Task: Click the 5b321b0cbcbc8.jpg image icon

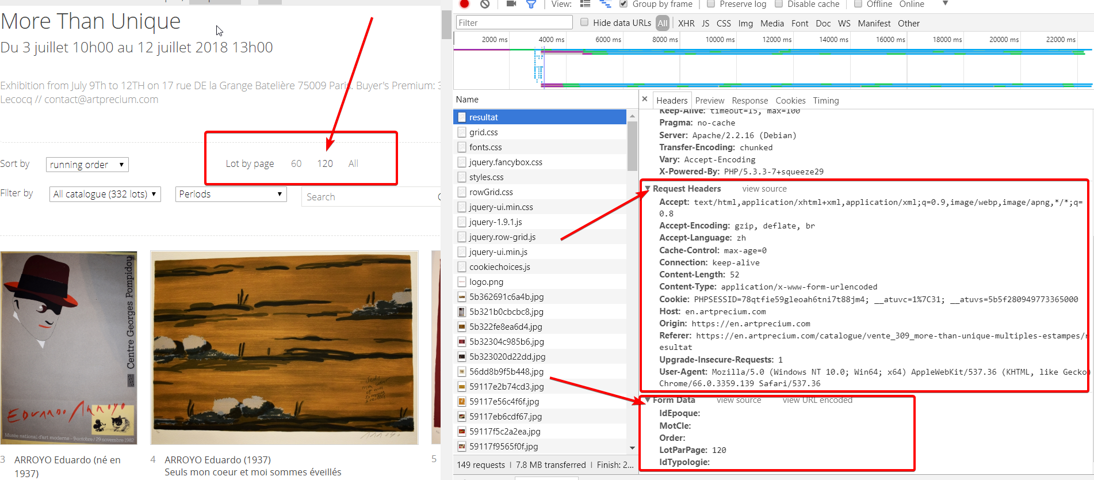Action: coord(461,312)
